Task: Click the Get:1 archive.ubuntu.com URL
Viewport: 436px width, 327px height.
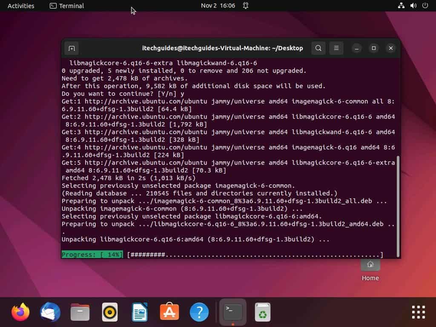Action: coord(146,101)
